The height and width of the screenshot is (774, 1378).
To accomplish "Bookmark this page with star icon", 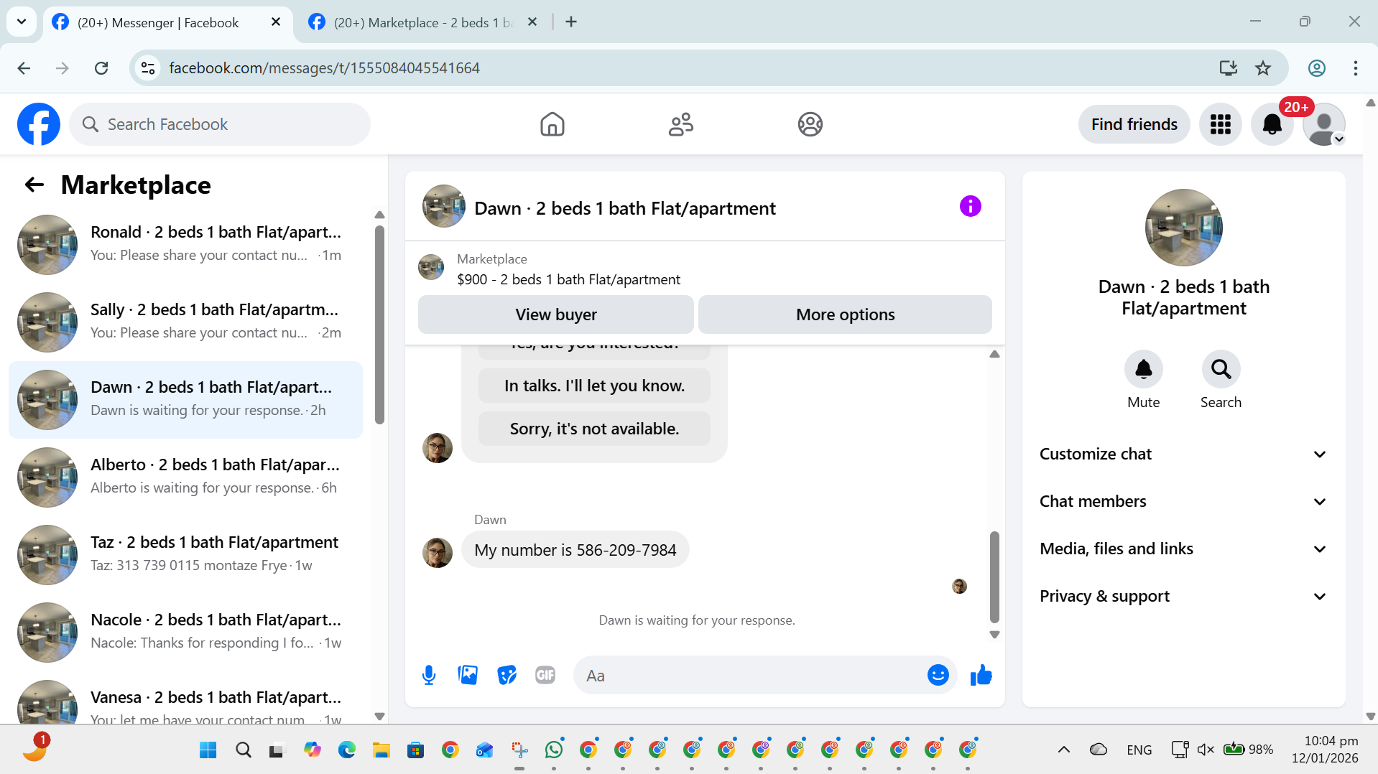I will (1262, 68).
